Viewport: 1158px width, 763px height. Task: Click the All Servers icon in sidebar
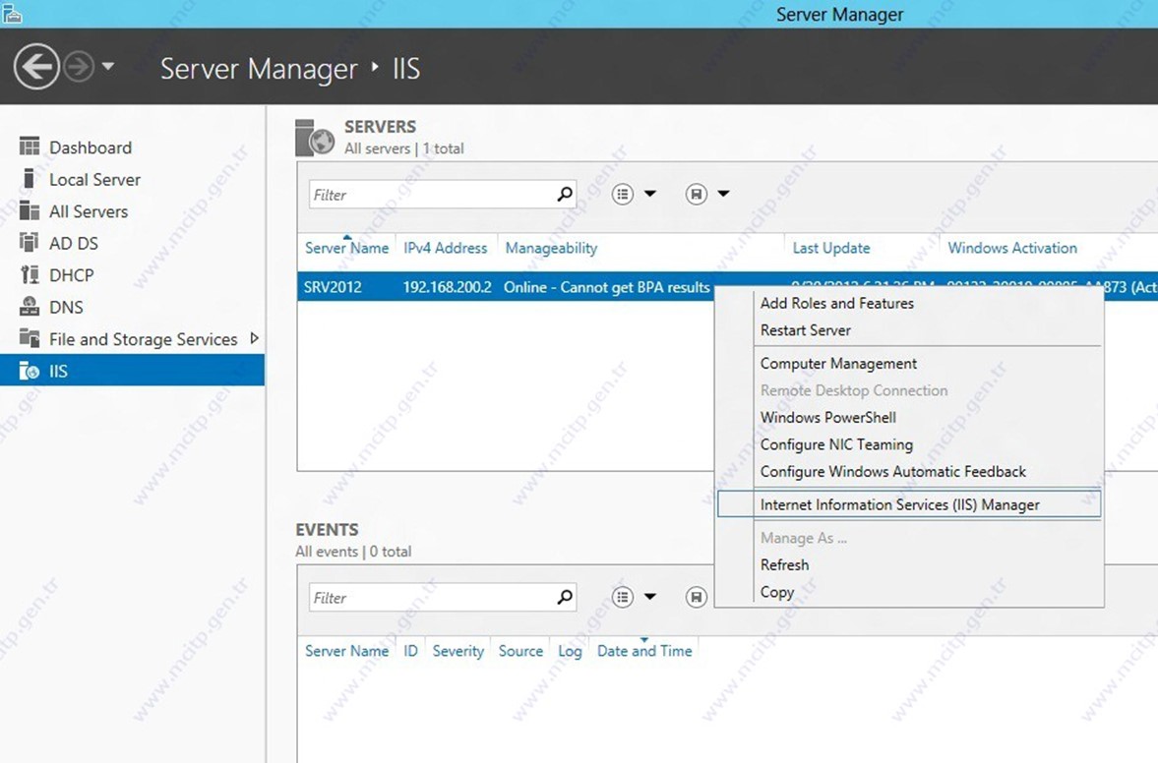point(30,211)
